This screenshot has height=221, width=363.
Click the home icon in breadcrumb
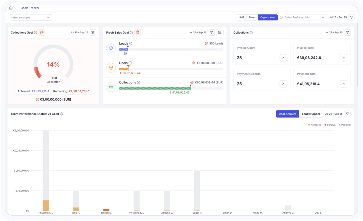(x=11, y=8)
